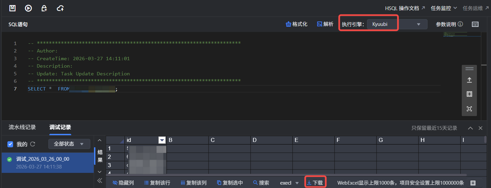The image size is (491, 188).
Task: Click the horizontal scrollbar under result table
Action: click(x=286, y=175)
